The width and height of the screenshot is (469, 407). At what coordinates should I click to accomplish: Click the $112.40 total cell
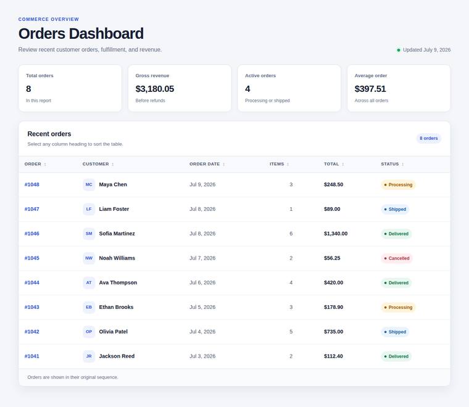[x=333, y=356]
